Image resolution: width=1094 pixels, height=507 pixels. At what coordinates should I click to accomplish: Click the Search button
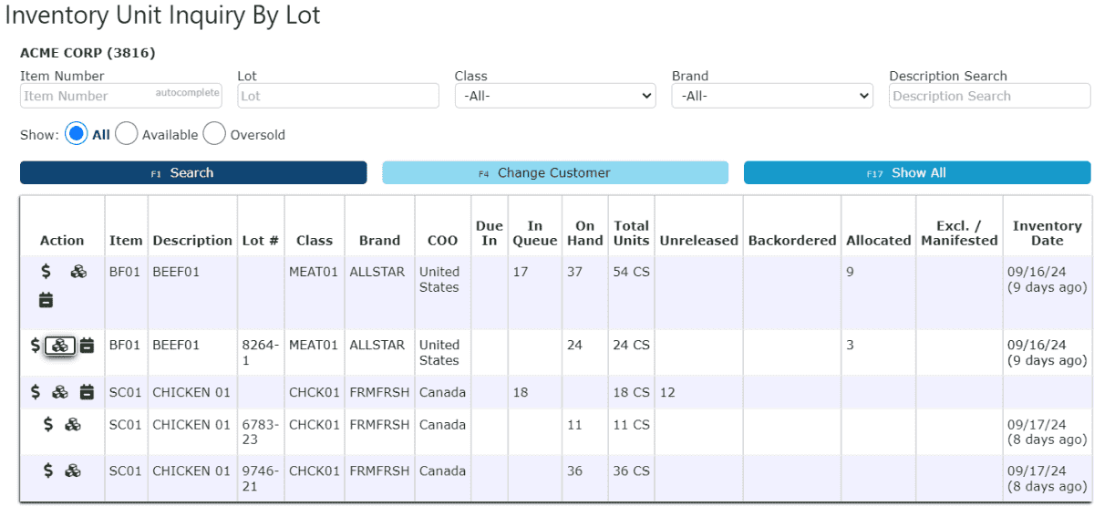tap(193, 173)
